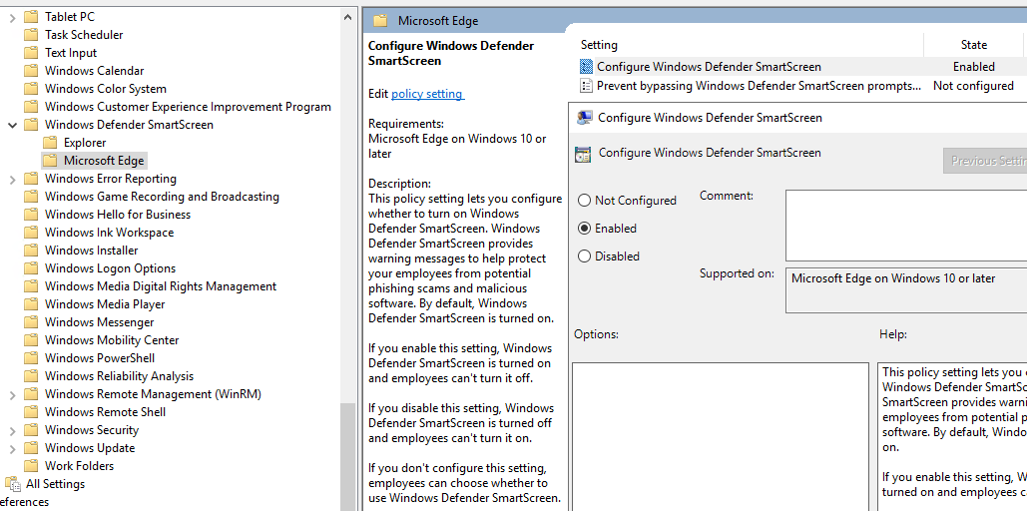
Task: Select Windows Customer Experience Improvement Program
Action: pos(188,106)
